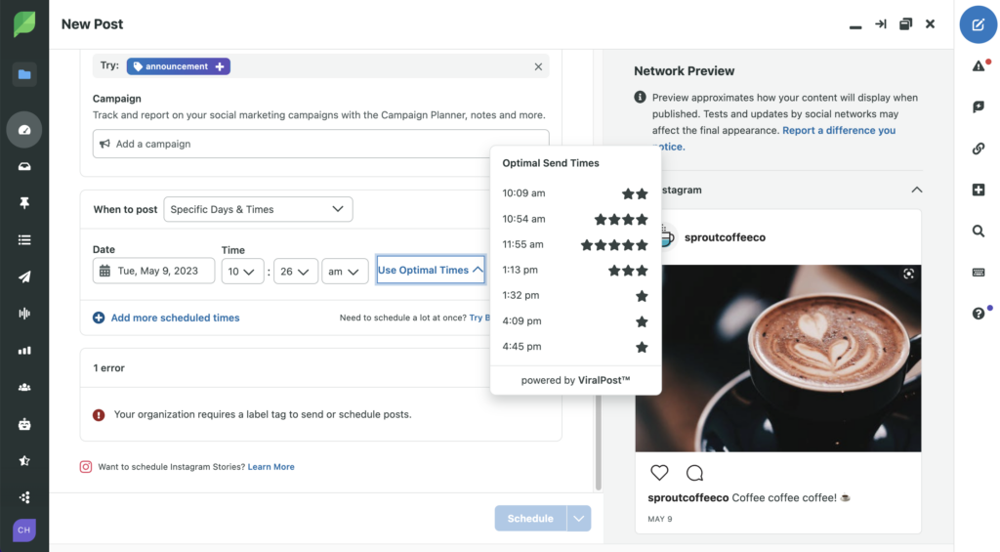Viewport: 1000px width, 552px height.
Task: Click the comment bubble icon in preview
Action: click(x=694, y=473)
